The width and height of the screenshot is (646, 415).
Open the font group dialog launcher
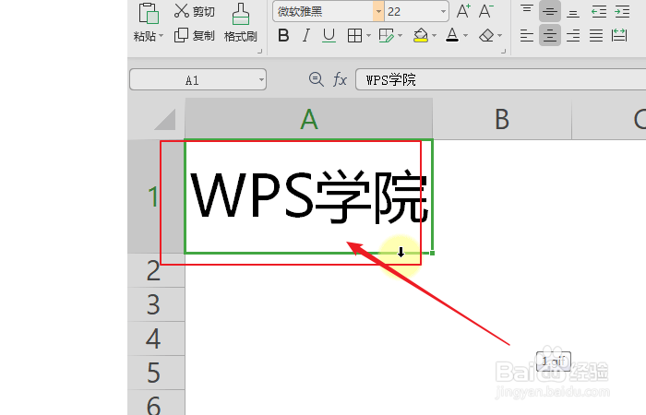point(504,52)
